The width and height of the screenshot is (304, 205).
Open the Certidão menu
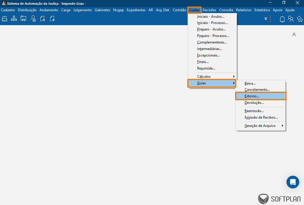tap(179, 10)
